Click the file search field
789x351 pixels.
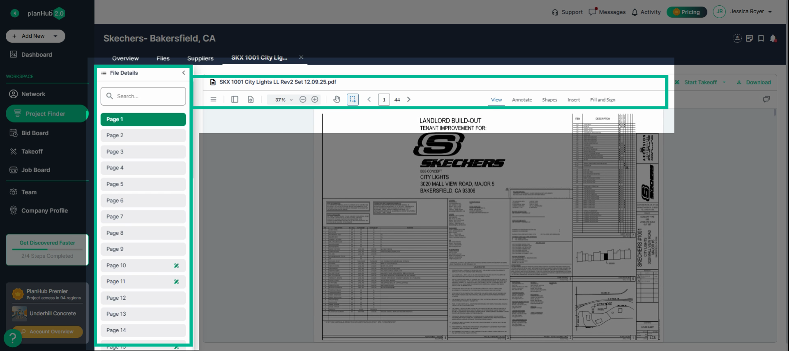[143, 96]
